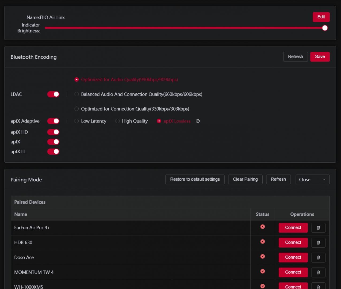Delete MOMENTUM TW 4 paired device

(318, 272)
